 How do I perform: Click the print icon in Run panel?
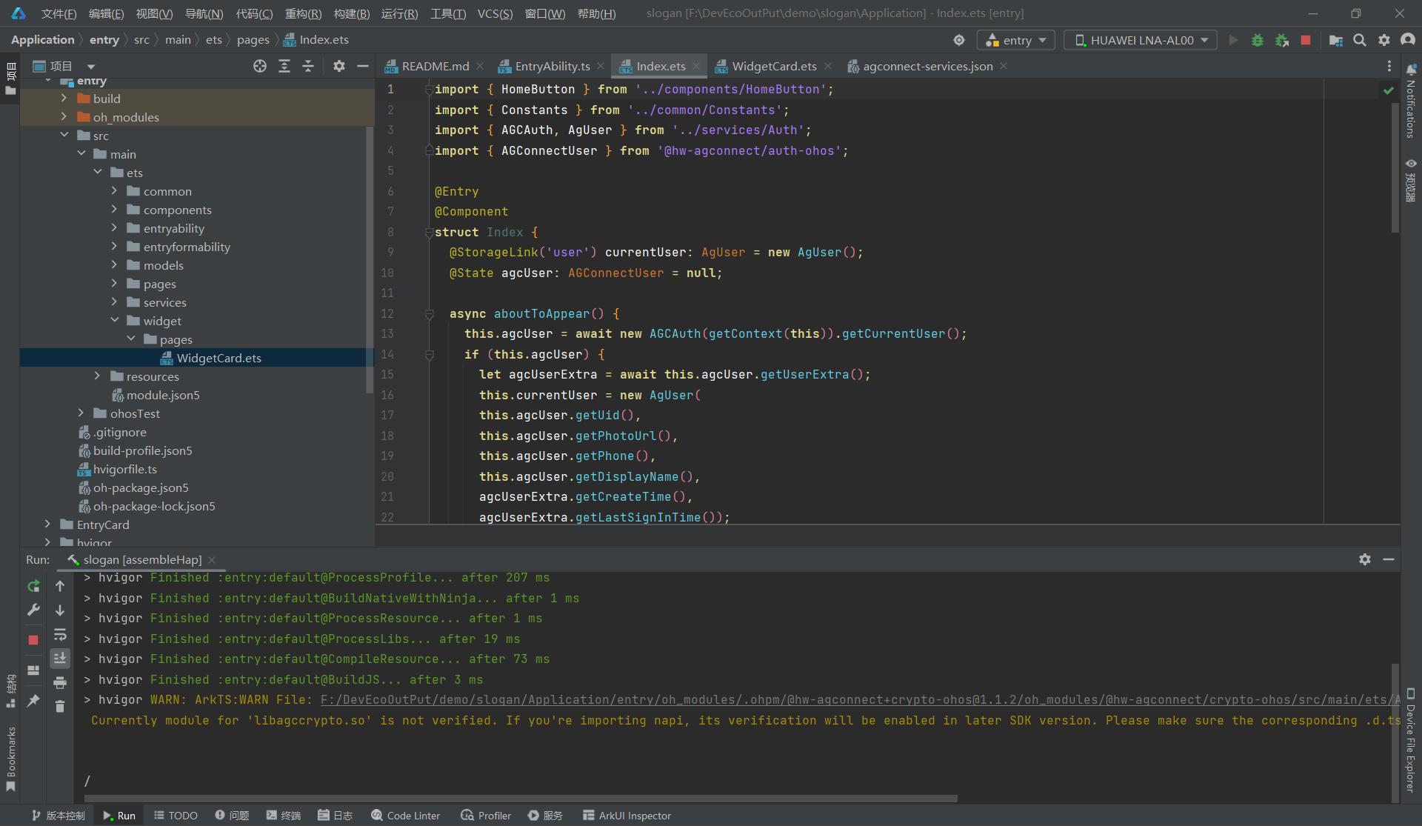pyautogui.click(x=60, y=682)
